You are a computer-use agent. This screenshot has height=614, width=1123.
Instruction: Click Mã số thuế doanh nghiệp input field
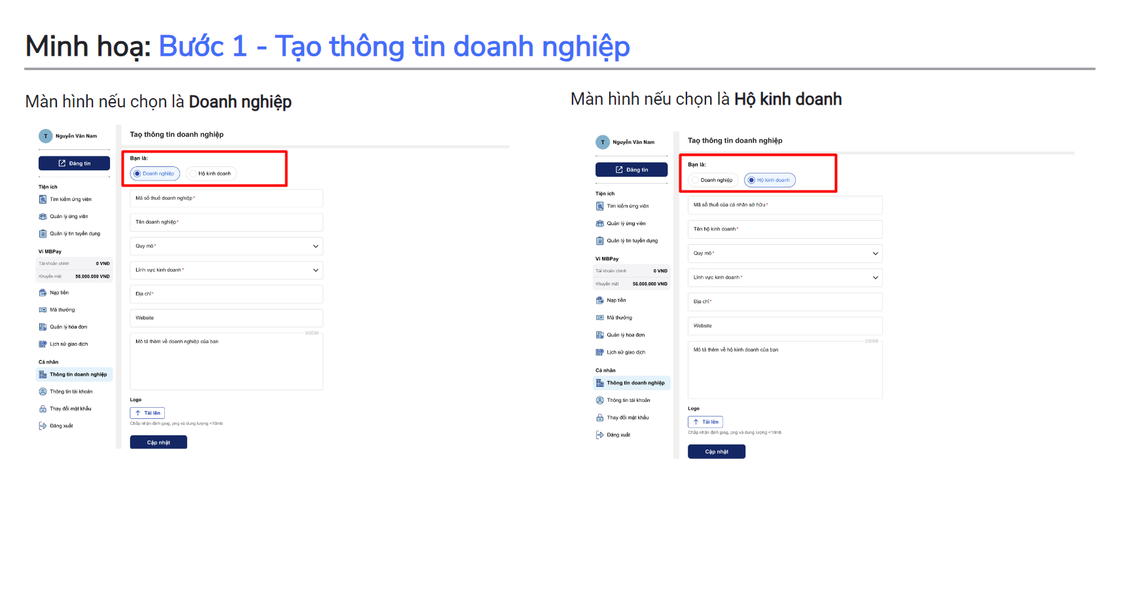tap(226, 198)
